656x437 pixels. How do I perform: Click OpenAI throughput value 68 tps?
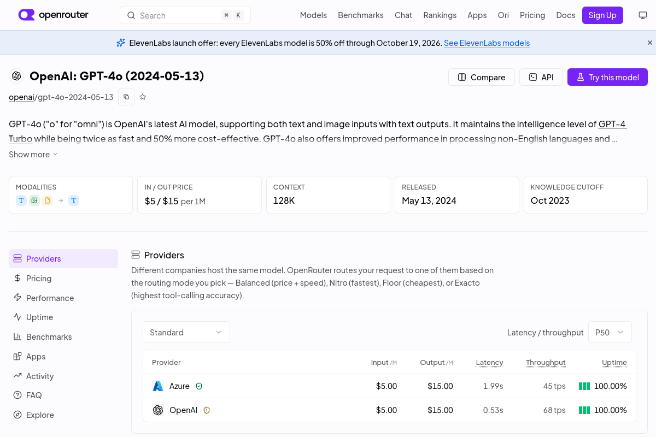(554, 410)
